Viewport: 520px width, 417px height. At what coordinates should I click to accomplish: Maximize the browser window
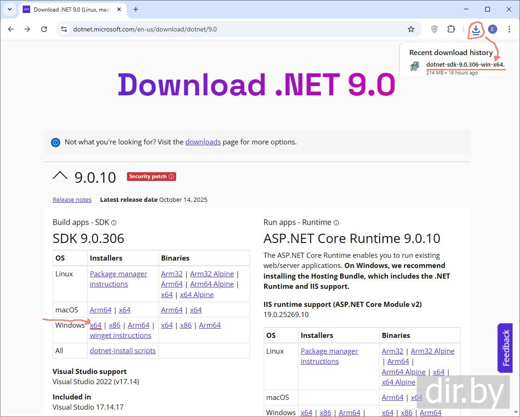[488, 9]
